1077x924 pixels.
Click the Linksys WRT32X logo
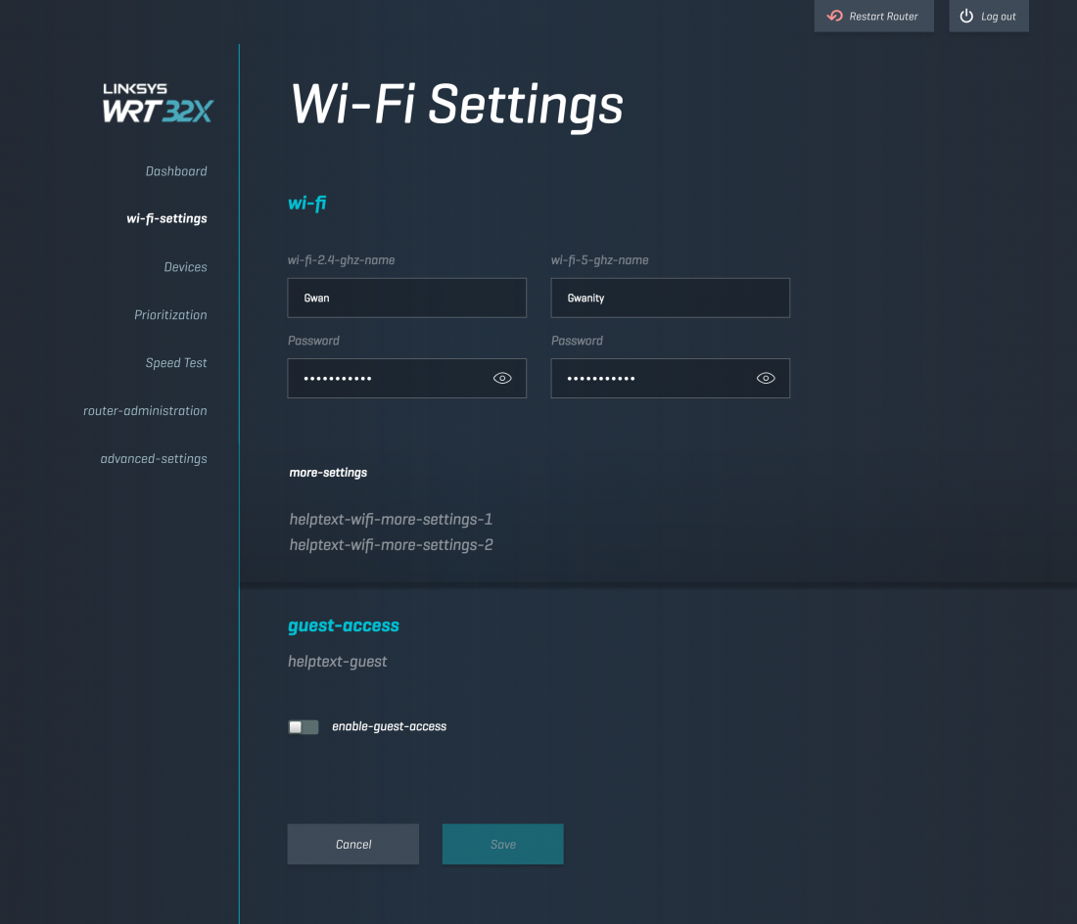tap(157, 103)
